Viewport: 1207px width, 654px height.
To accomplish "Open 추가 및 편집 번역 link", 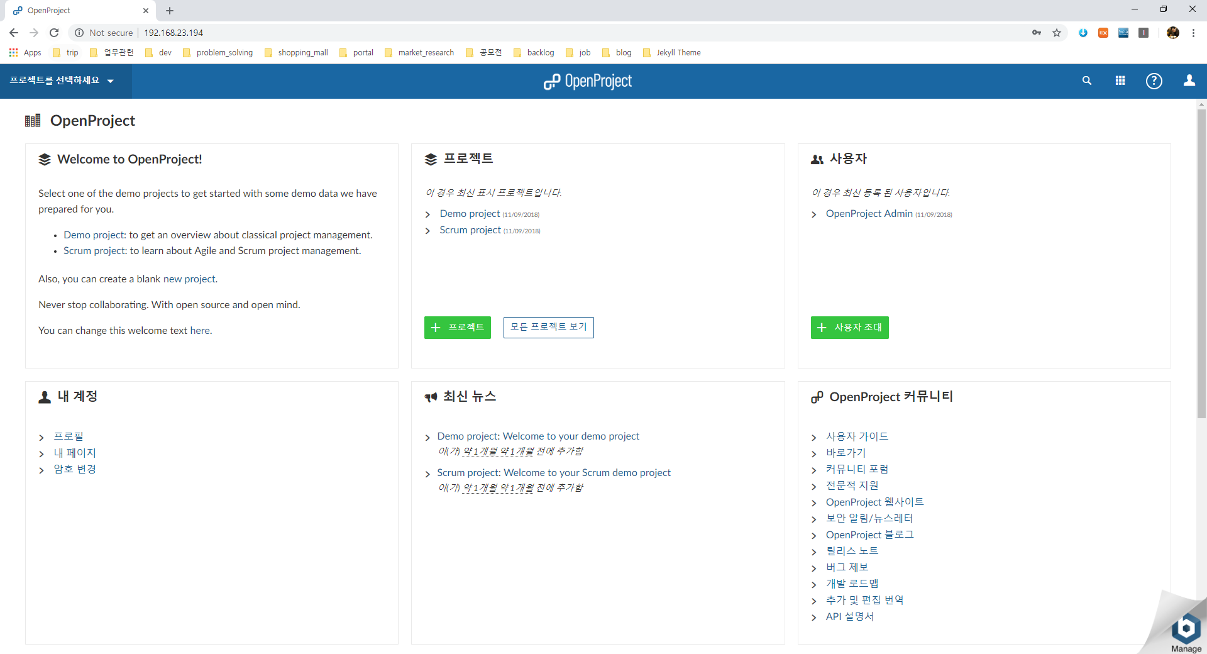I will pyautogui.click(x=865, y=600).
